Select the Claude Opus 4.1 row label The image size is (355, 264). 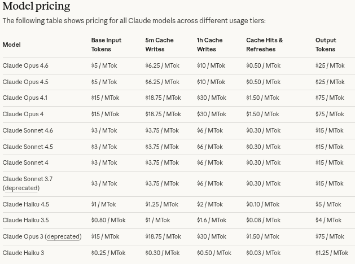[25, 98]
